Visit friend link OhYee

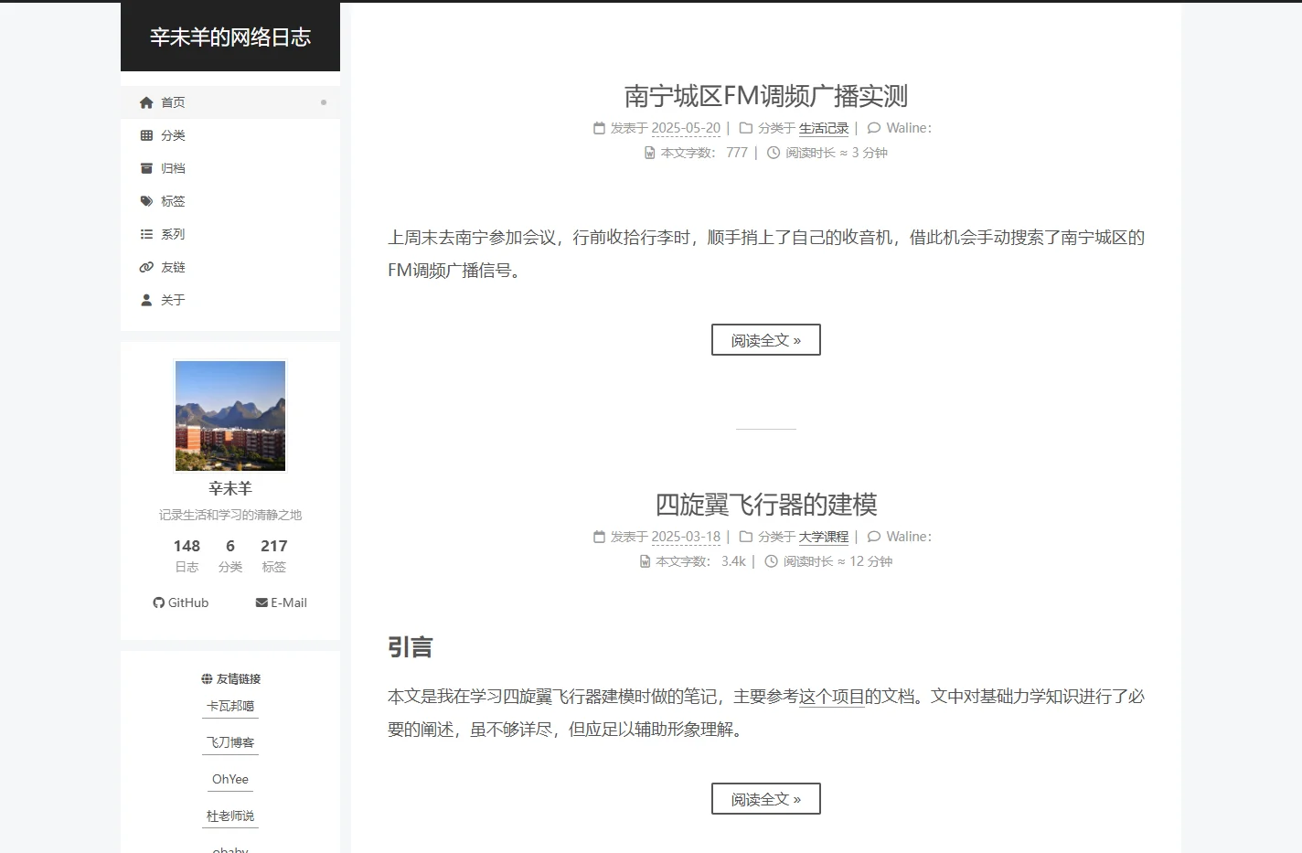(x=230, y=779)
